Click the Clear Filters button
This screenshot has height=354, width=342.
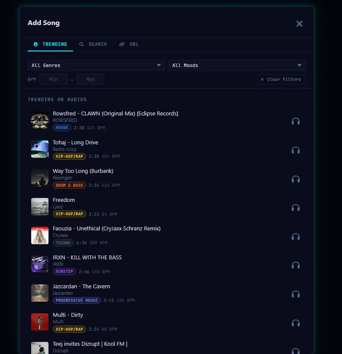281,79
